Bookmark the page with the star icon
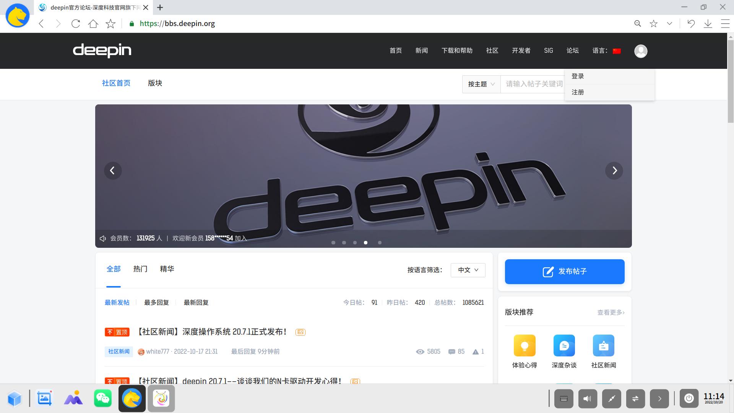 (x=654, y=23)
